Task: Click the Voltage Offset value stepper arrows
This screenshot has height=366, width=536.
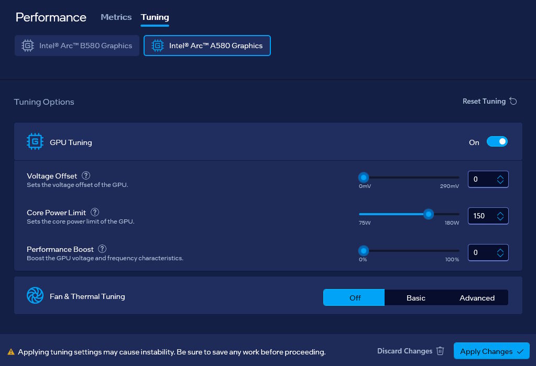Action: pyautogui.click(x=500, y=180)
